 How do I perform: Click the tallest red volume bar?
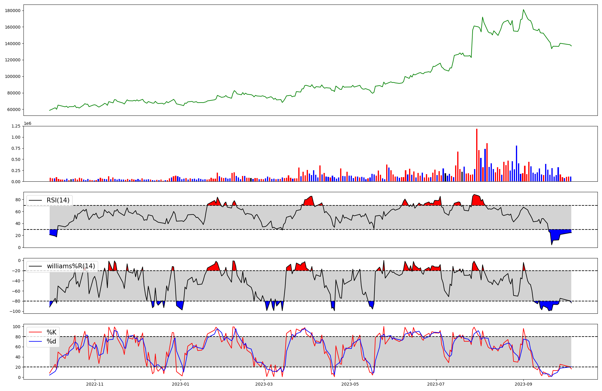pos(477,155)
